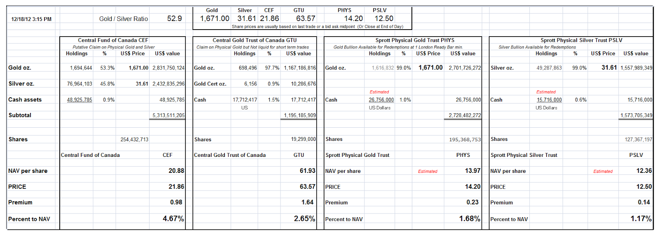Select CEF gold value 2,831,750,124
The image size is (659, 232).
point(168,68)
